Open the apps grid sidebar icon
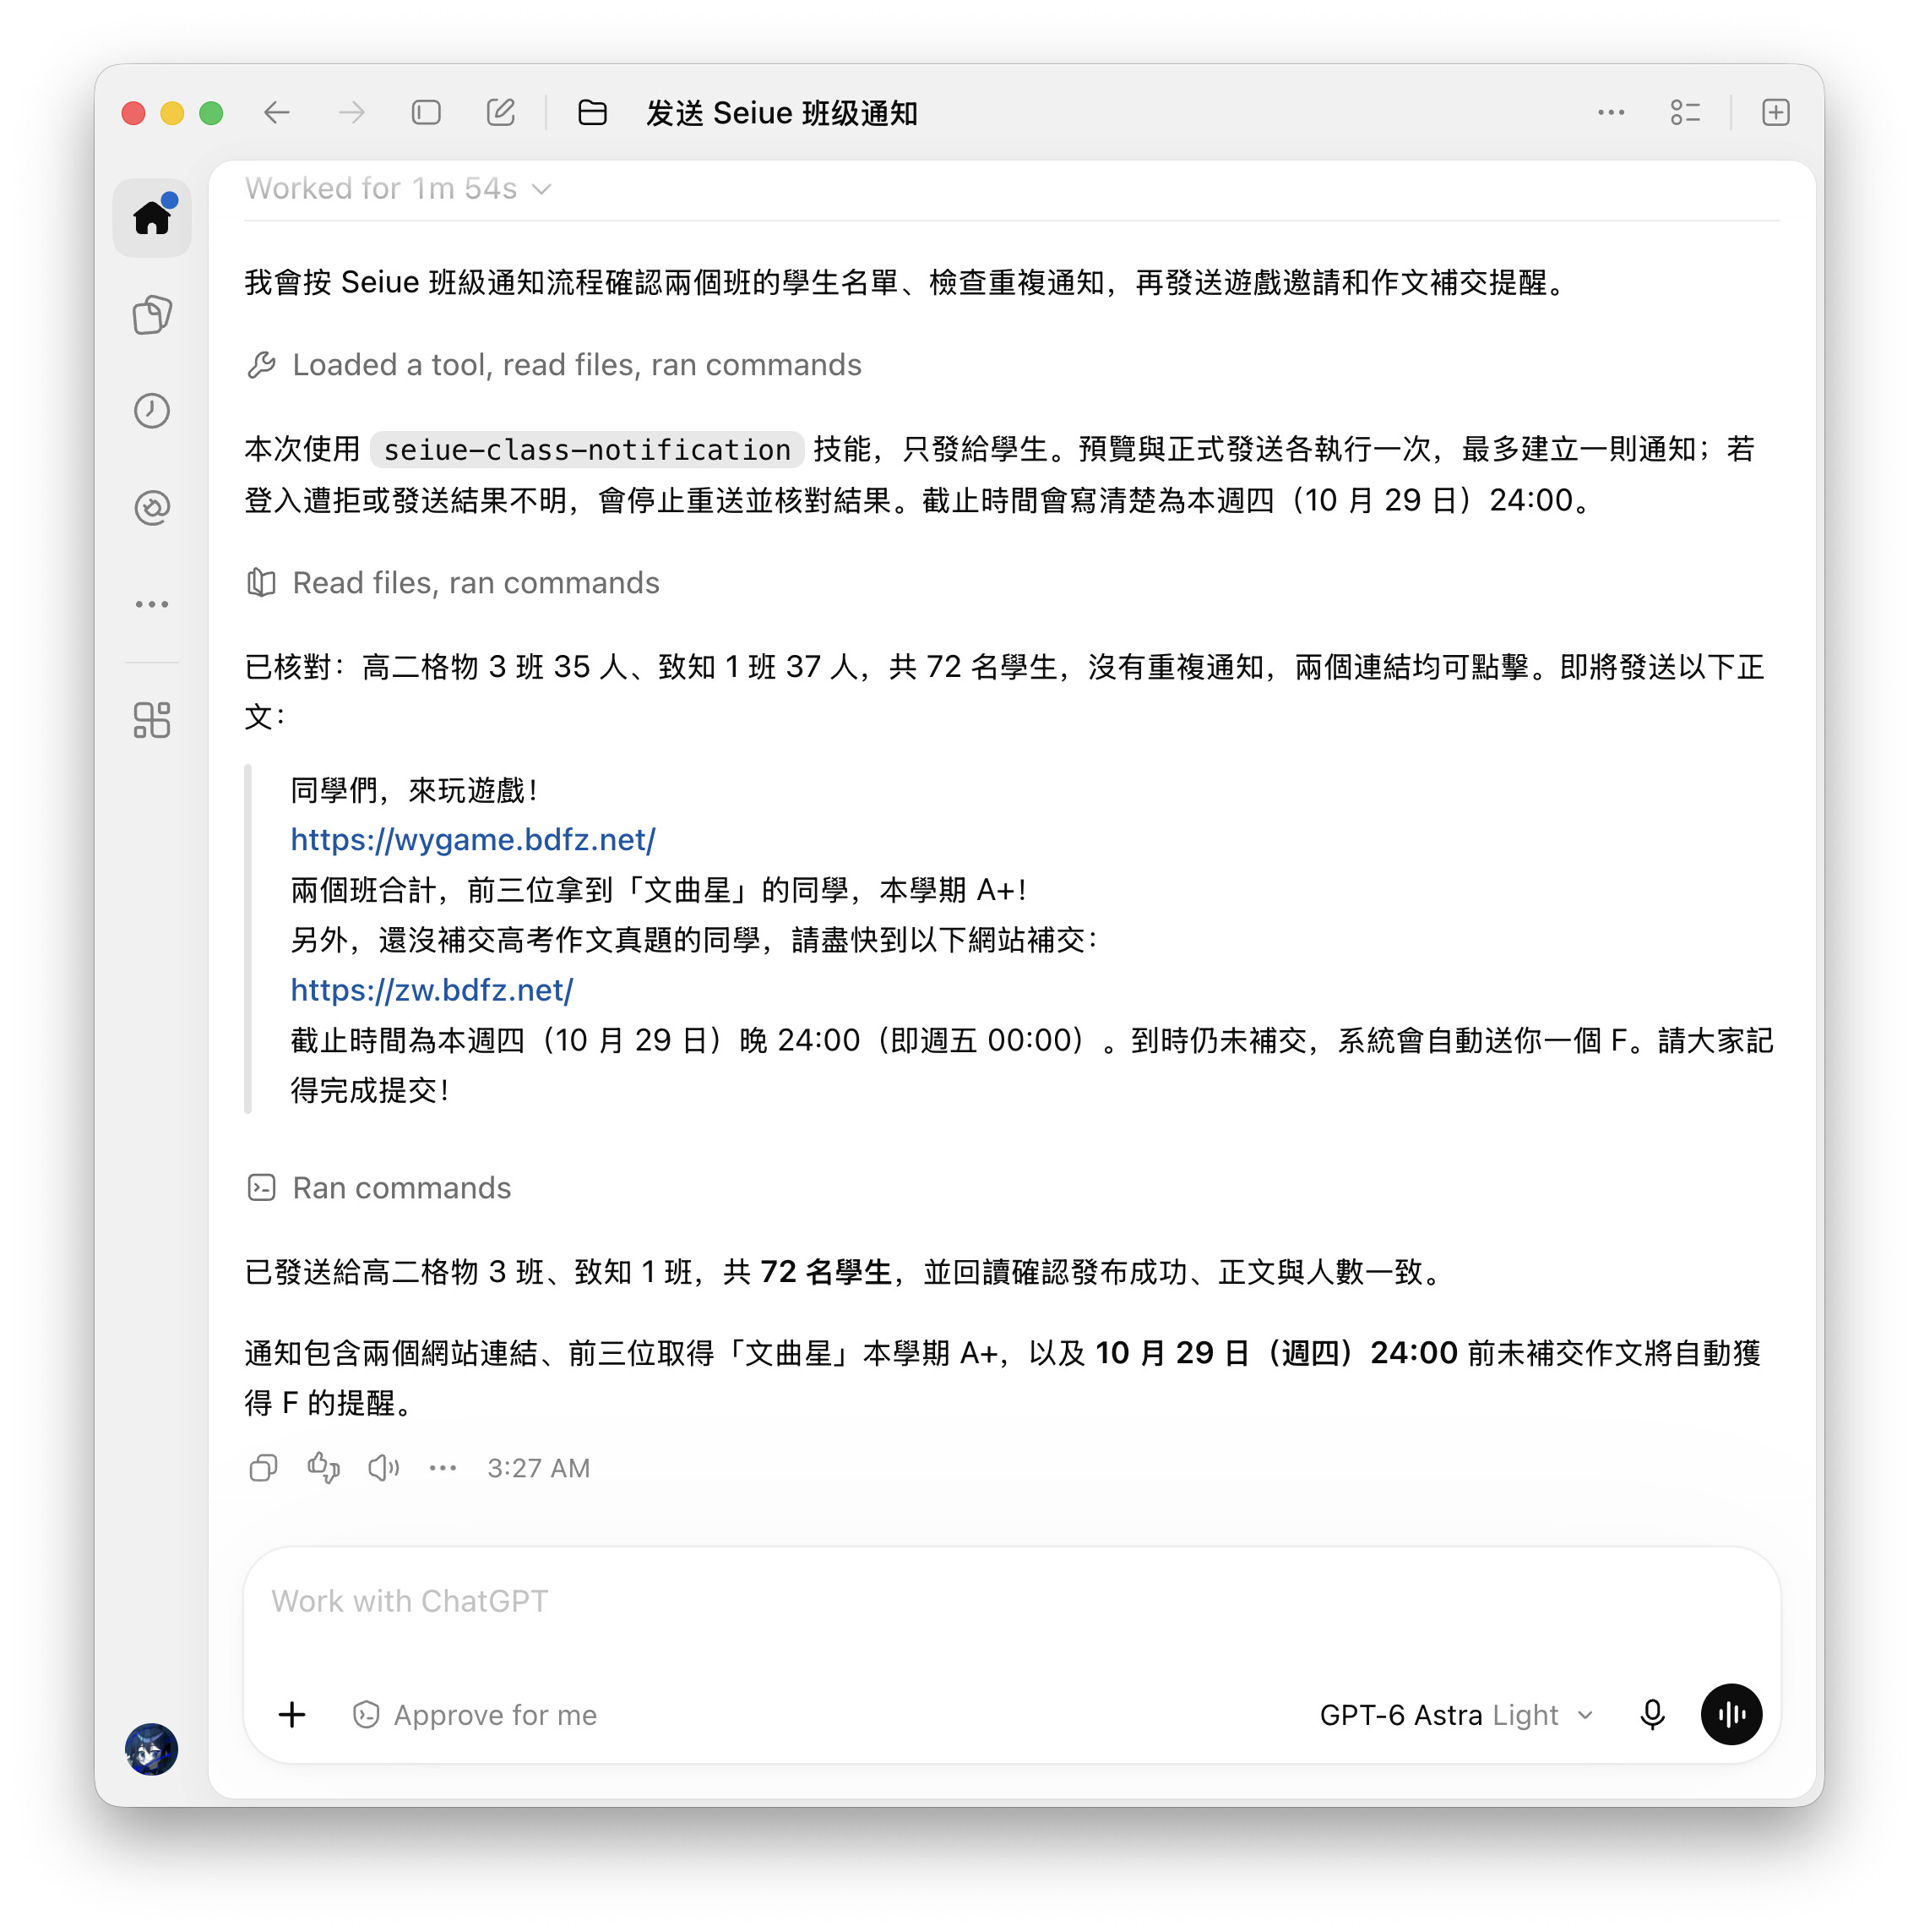Image resolution: width=1919 pixels, height=1932 pixels. pos(152,720)
